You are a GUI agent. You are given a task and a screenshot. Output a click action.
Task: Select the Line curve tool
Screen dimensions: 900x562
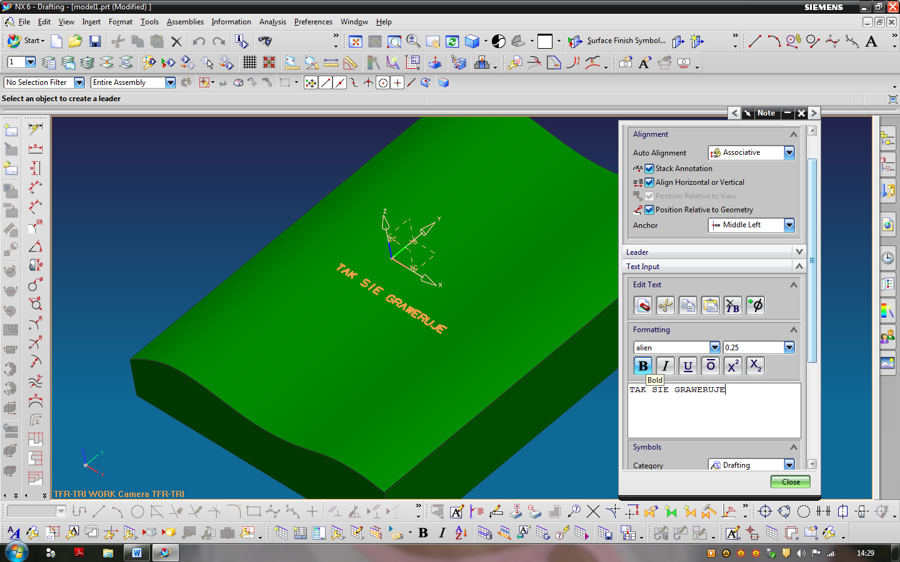755,41
